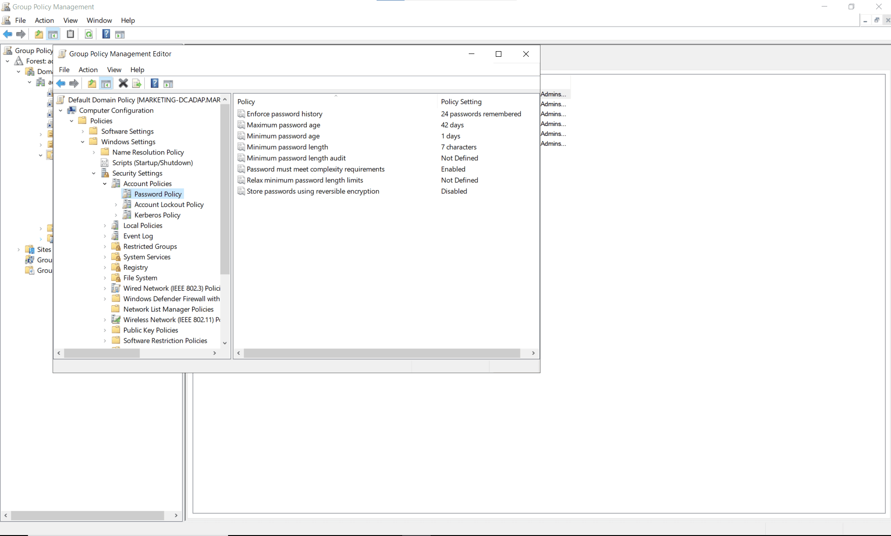Expand the Kerberos Policy node

[x=116, y=215]
